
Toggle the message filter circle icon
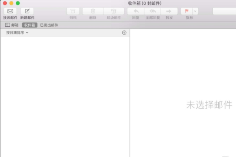click(x=124, y=33)
